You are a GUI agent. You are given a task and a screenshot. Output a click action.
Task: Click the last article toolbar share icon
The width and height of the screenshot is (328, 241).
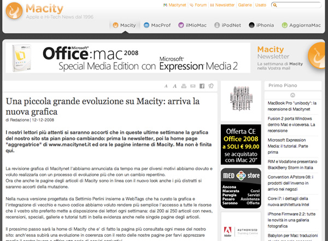coord(211,86)
